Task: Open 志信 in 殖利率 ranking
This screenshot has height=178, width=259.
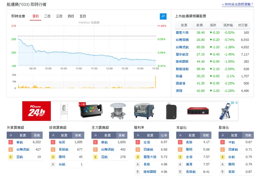Action: click(147, 142)
